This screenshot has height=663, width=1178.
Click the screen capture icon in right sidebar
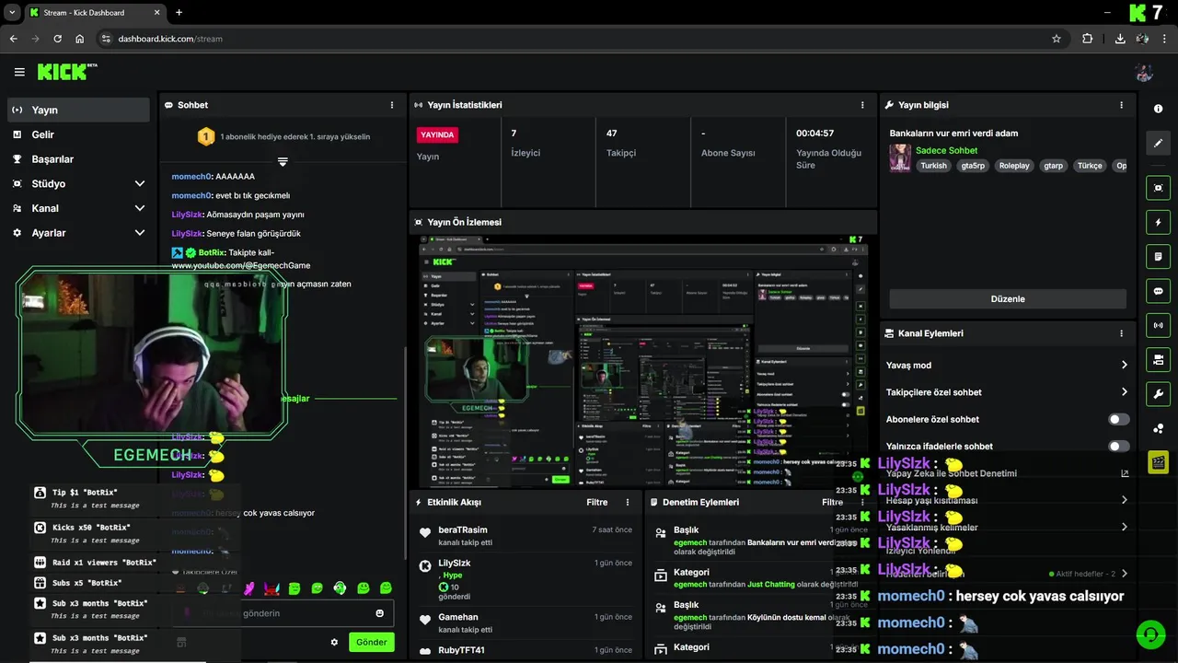pos(1158,188)
